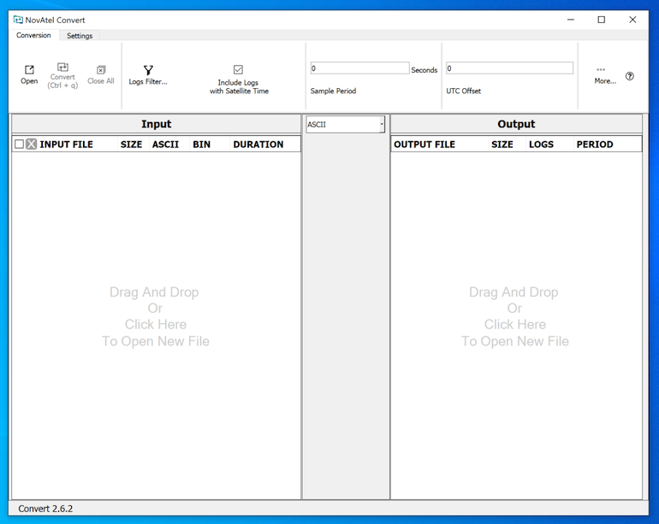Switch to the Settings tab

pyautogui.click(x=80, y=36)
